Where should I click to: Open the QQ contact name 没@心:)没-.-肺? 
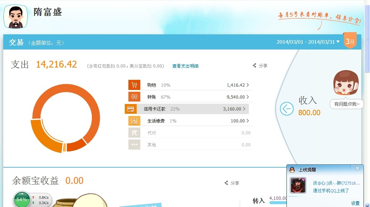tap(336, 183)
